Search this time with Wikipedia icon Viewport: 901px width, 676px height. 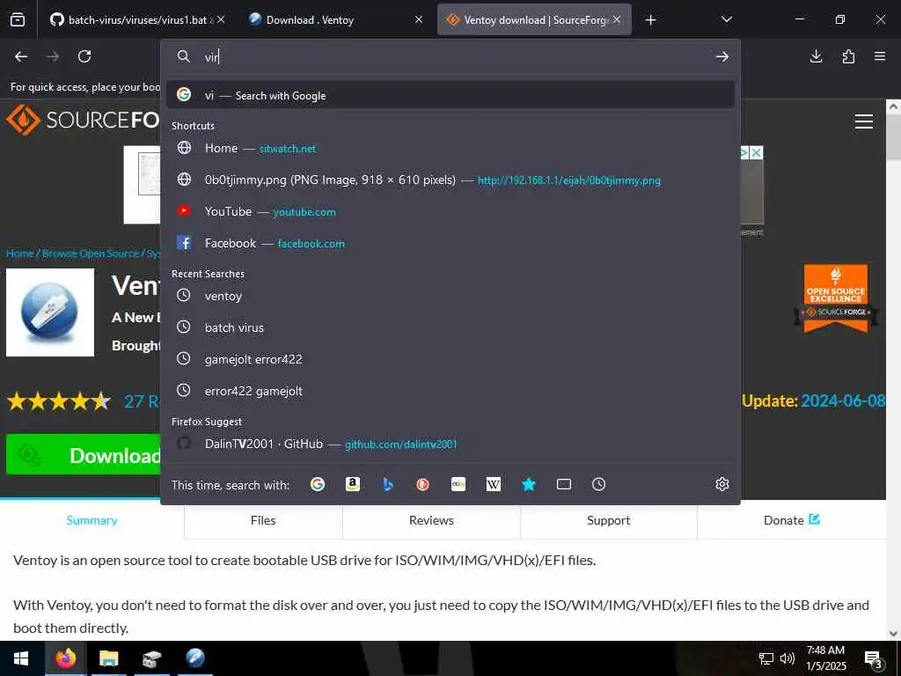pyautogui.click(x=493, y=485)
